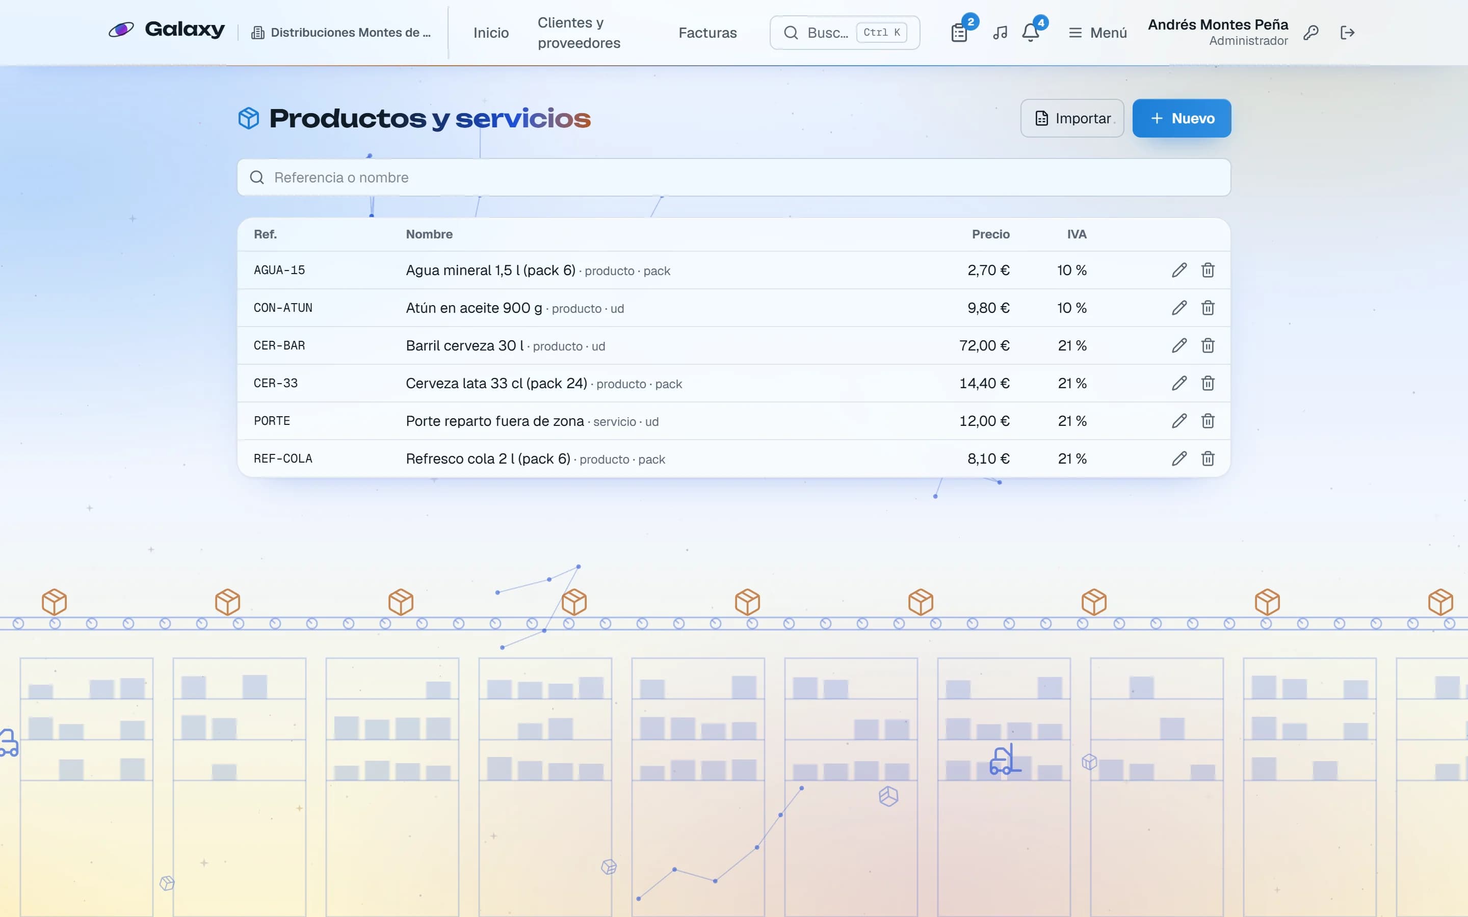Focus the global Busc... search box
1468x917 pixels.
[845, 32]
